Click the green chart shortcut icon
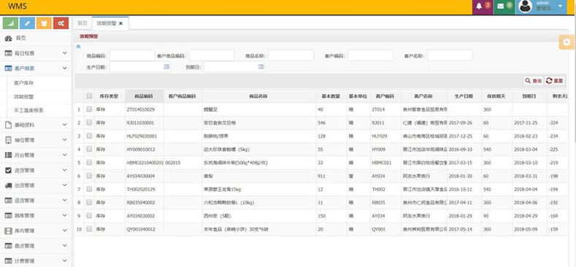 tap(10, 23)
